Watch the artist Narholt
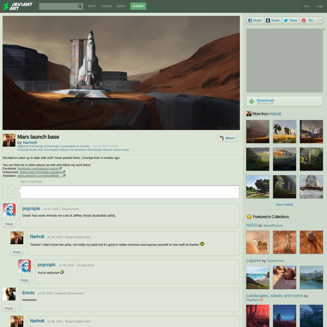Screen dimensions: 327x327 (x=227, y=138)
